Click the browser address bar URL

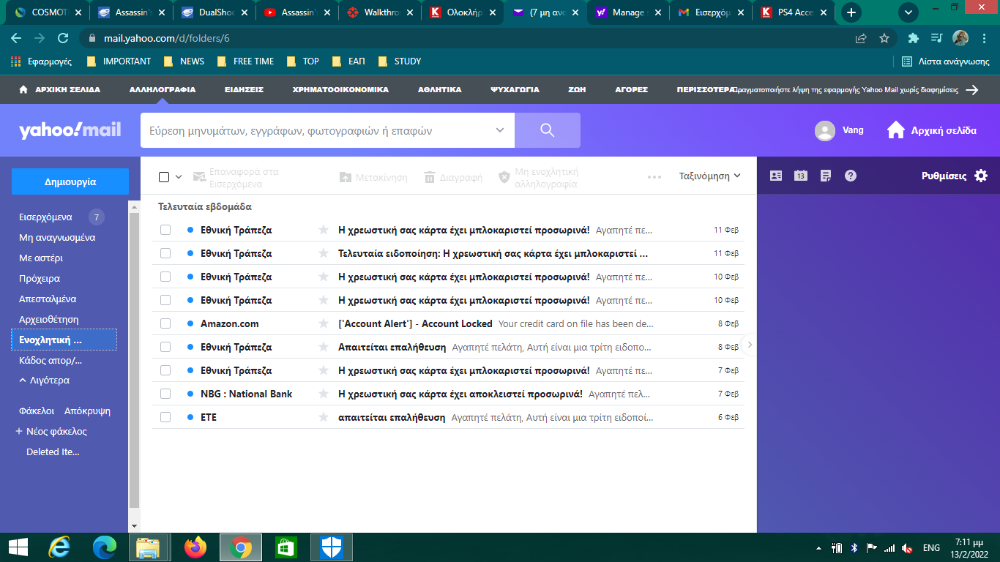coord(167,38)
